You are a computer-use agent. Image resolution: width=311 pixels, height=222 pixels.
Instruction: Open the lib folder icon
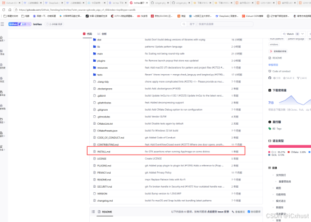click(x=94, y=47)
